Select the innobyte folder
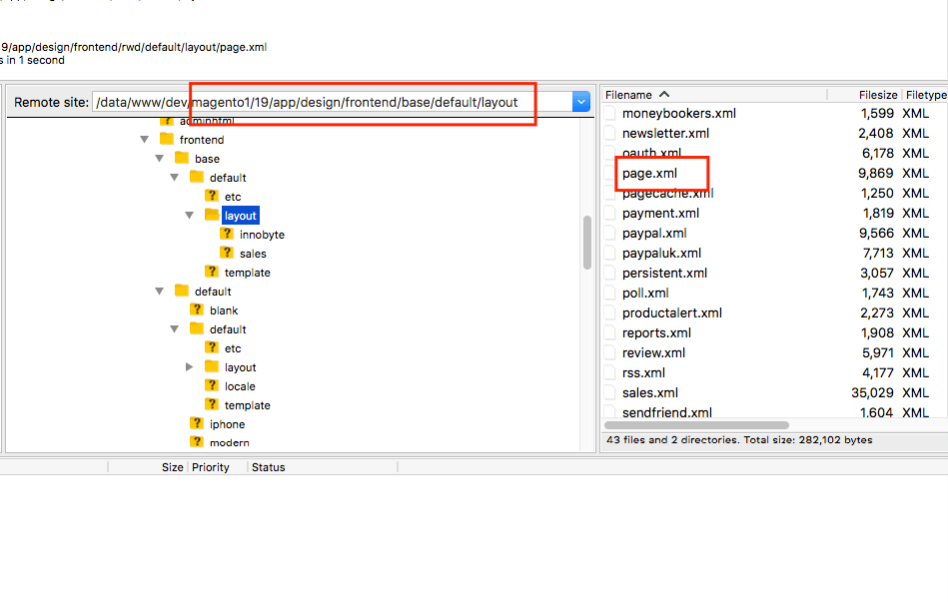The image size is (948, 602). 262,235
